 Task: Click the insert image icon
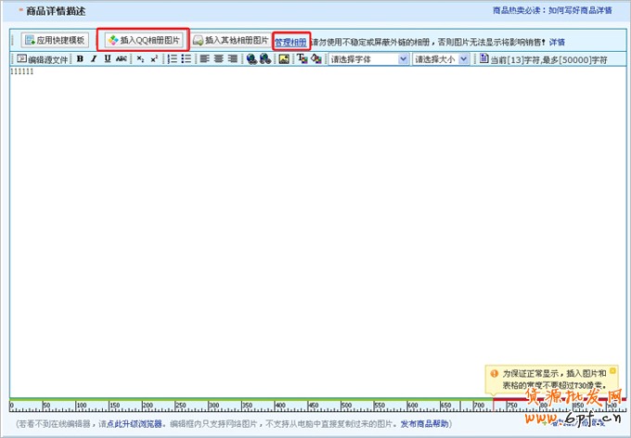(285, 58)
